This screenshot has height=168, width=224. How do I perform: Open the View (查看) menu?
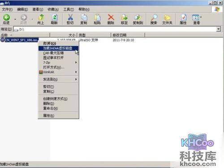[x=38, y=9]
